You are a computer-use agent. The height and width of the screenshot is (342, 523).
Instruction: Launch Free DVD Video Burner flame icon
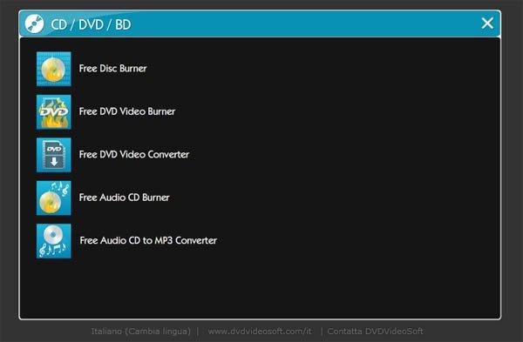54,112
